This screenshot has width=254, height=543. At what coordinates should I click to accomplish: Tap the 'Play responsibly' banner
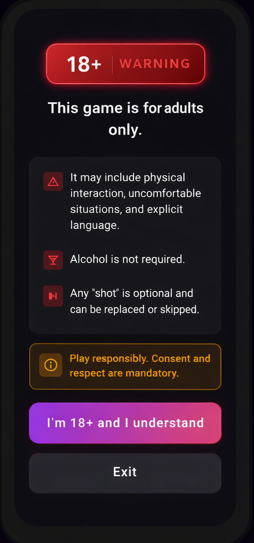pyautogui.click(x=125, y=366)
